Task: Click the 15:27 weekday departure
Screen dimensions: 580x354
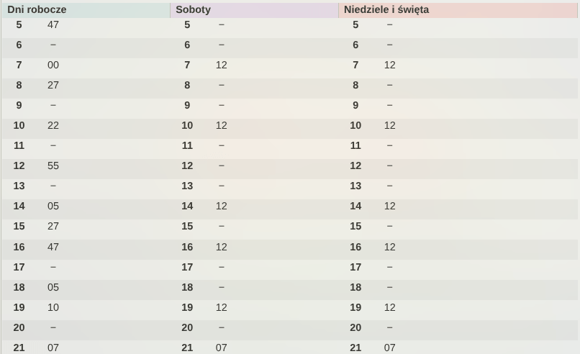Action: (x=53, y=226)
